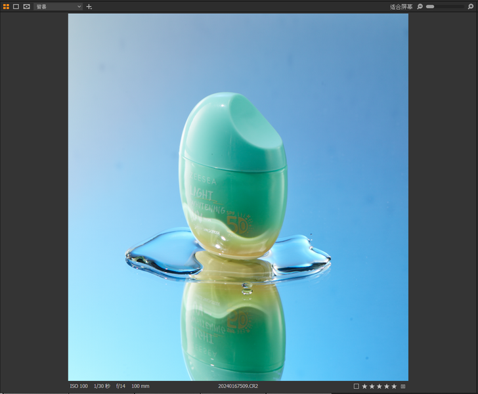Click the sunscreen bottle photo
This screenshot has height=394, width=478.
(238, 197)
